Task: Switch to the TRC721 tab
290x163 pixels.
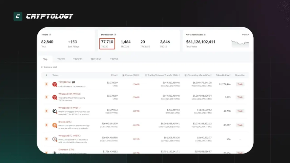Action: pos(78,59)
